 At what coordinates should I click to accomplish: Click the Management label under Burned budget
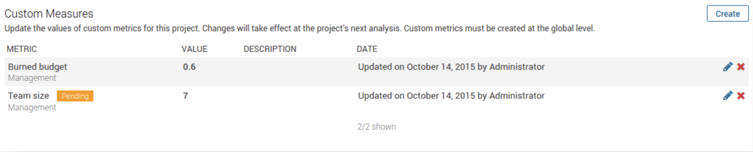(32, 78)
